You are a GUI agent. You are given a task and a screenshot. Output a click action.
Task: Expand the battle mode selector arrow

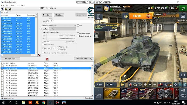[x=151, y=16]
